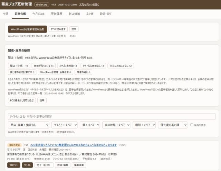The width and height of the screenshot is (221, 171).
Task: Select the WordPressは閉店・台帳は未 0 chip
Action: [x=56, y=72]
